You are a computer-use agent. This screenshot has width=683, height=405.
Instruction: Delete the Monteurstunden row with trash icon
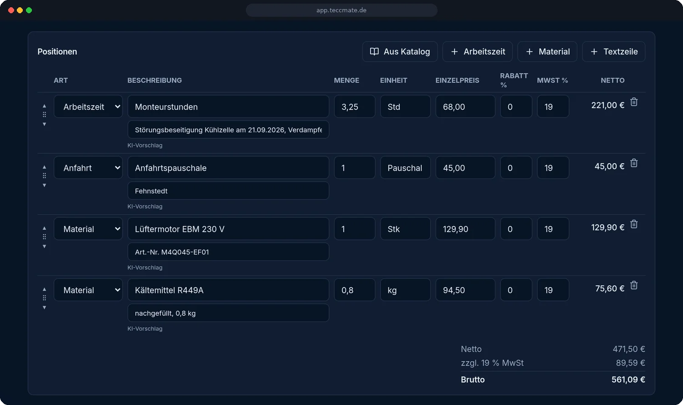634,102
